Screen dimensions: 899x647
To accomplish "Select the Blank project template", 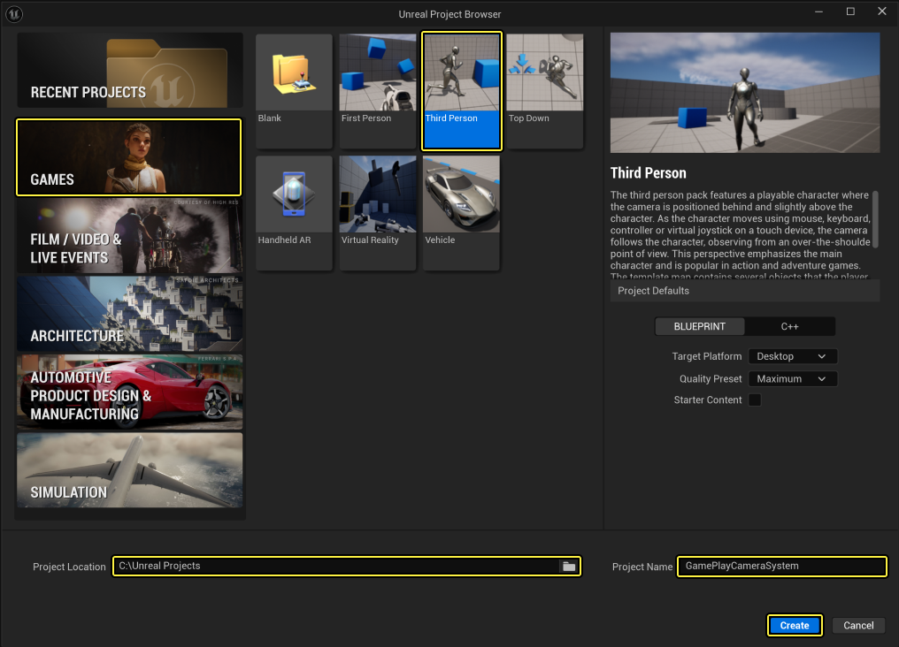I will (x=293, y=88).
